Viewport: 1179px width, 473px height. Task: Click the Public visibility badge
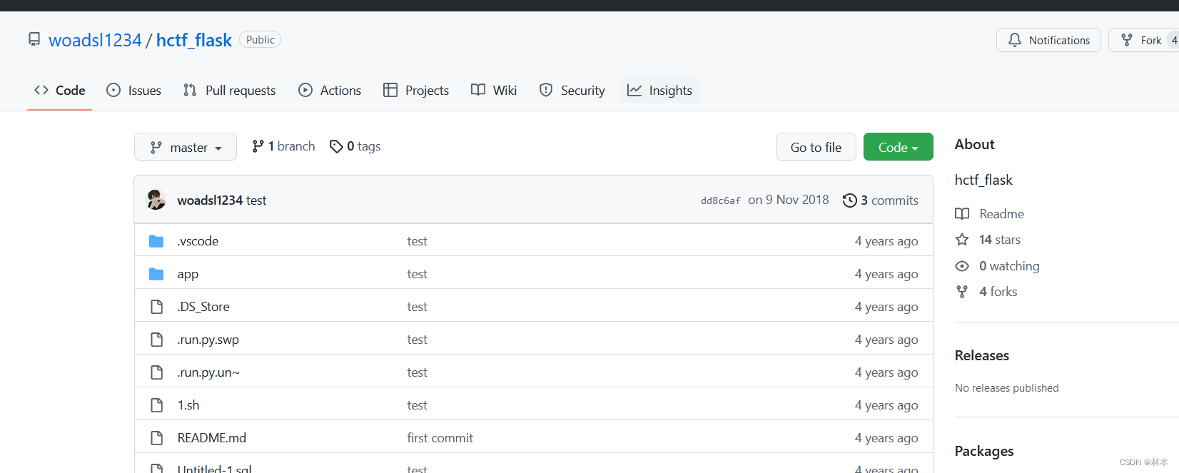click(260, 39)
